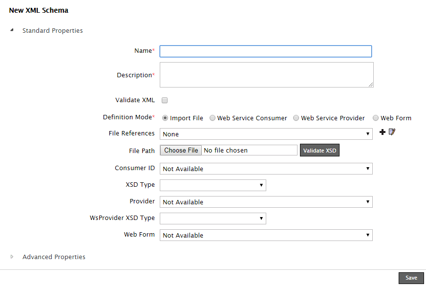This screenshot has height=285, width=426.
Task: Click the Save button
Action: tap(411, 278)
